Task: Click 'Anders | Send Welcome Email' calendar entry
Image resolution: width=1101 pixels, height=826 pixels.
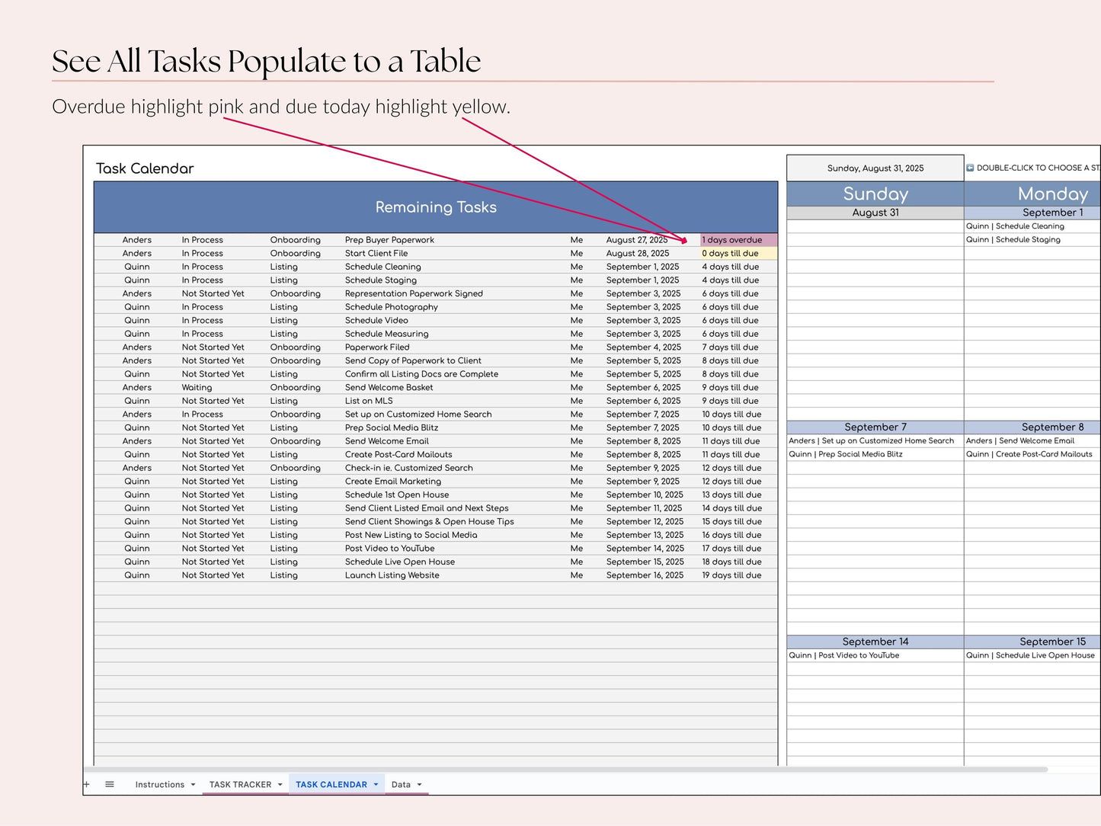Action: click(x=1019, y=441)
